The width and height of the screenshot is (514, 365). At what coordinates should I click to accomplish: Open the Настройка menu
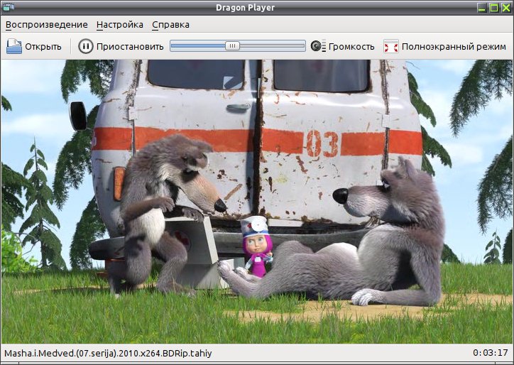pos(120,25)
